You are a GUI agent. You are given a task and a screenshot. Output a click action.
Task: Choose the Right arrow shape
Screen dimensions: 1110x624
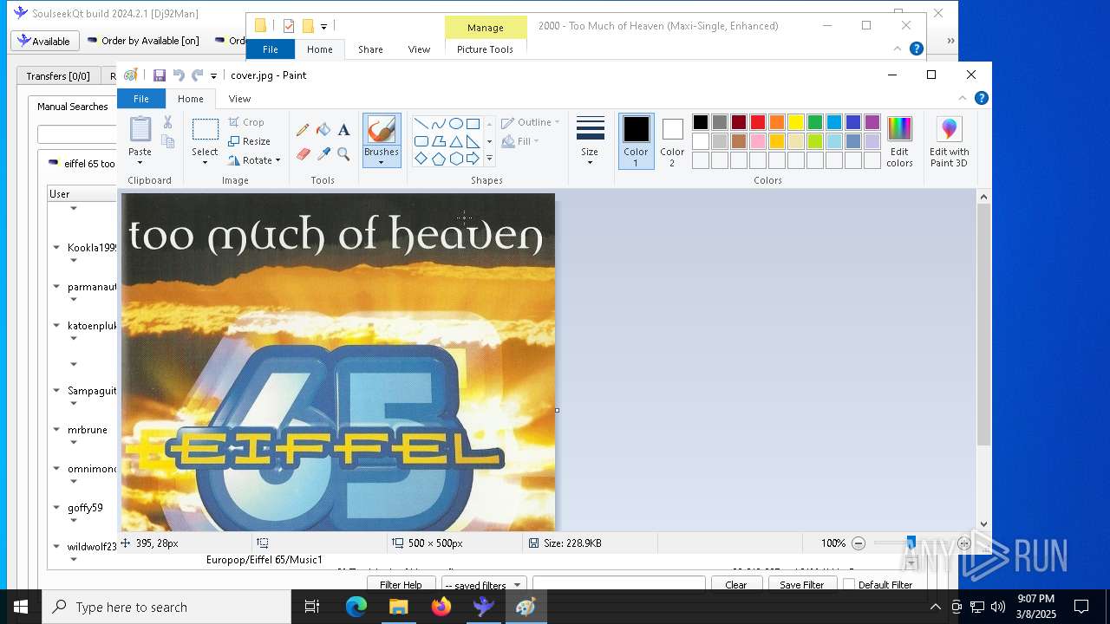pyautogui.click(x=473, y=159)
